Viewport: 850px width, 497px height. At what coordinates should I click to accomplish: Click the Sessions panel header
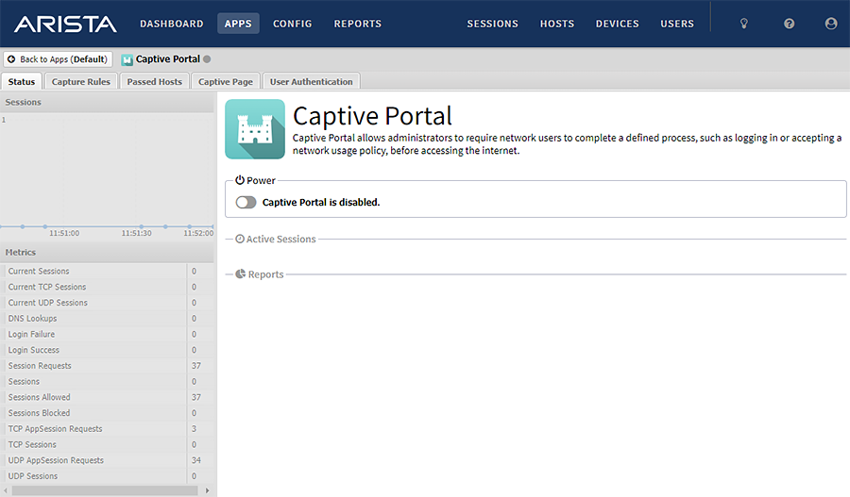point(107,102)
